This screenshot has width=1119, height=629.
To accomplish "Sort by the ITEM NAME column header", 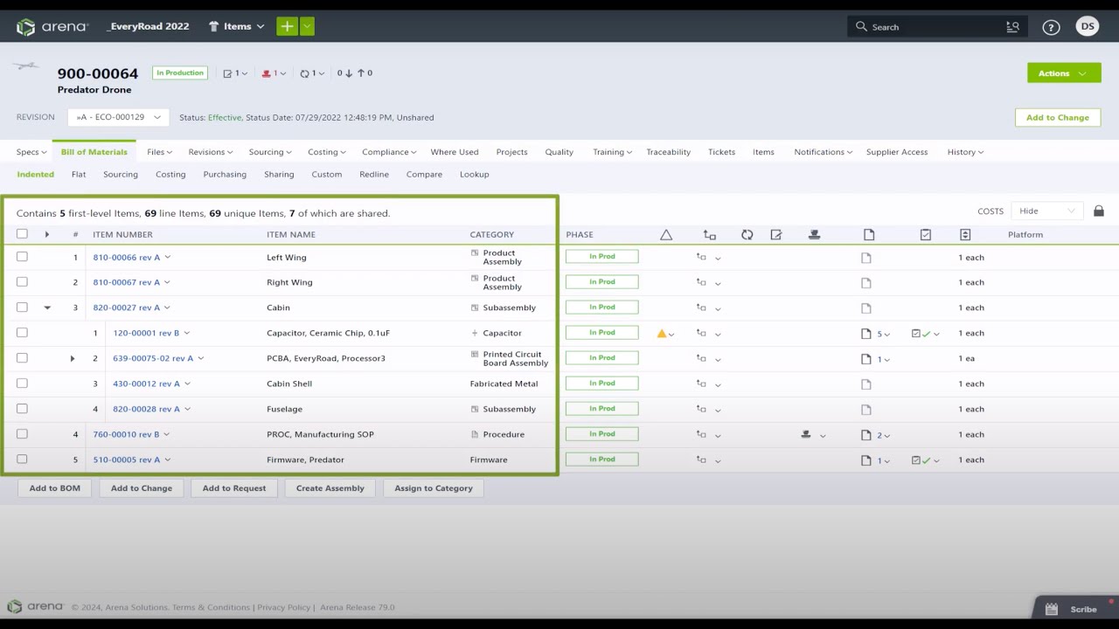I will click(291, 234).
